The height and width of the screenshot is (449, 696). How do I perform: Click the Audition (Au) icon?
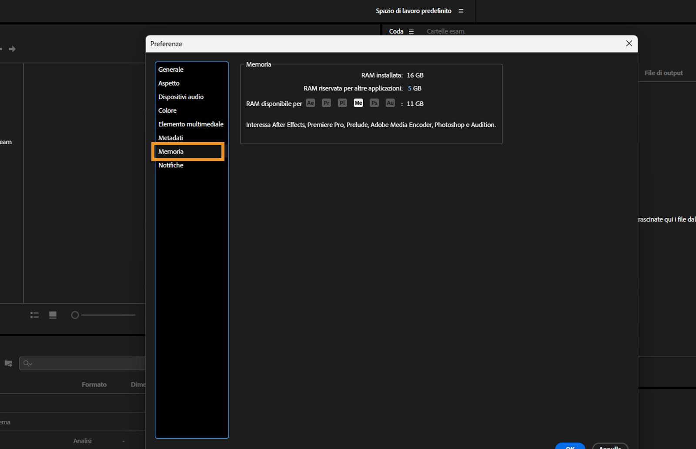click(390, 103)
